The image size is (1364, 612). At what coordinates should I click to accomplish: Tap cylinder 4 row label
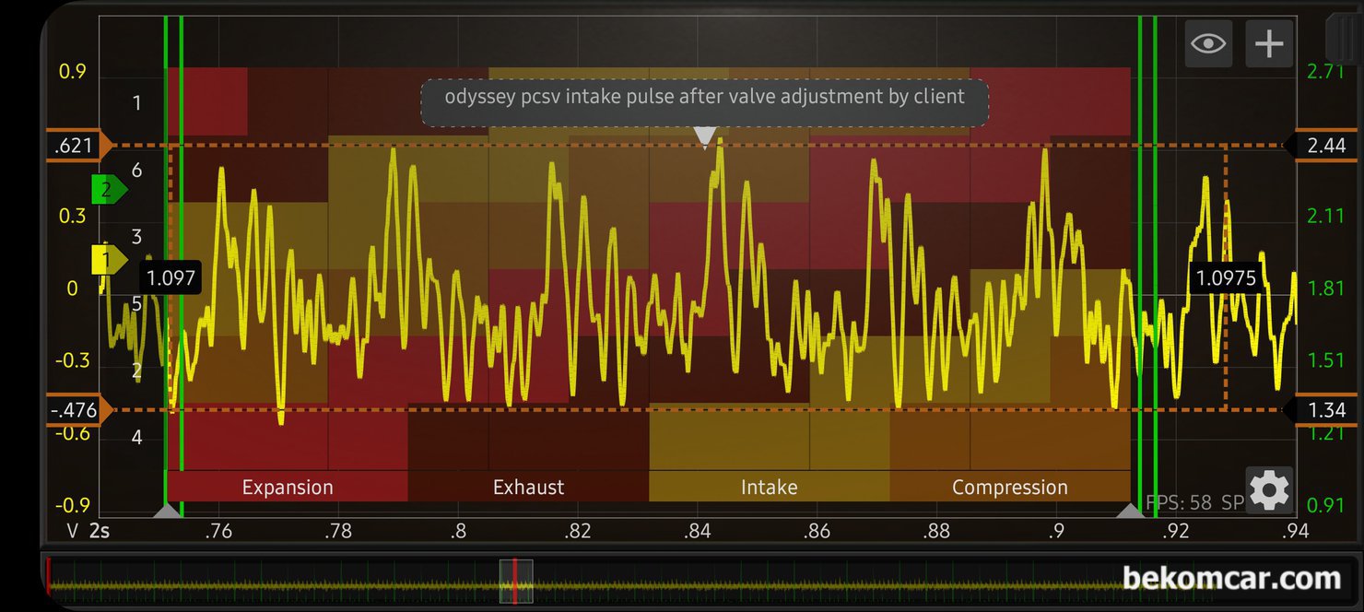coord(137,437)
